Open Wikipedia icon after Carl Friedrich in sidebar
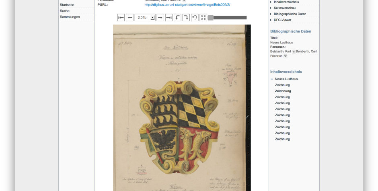Image resolution: width=378 pixels, height=191 pixels. point(286,56)
